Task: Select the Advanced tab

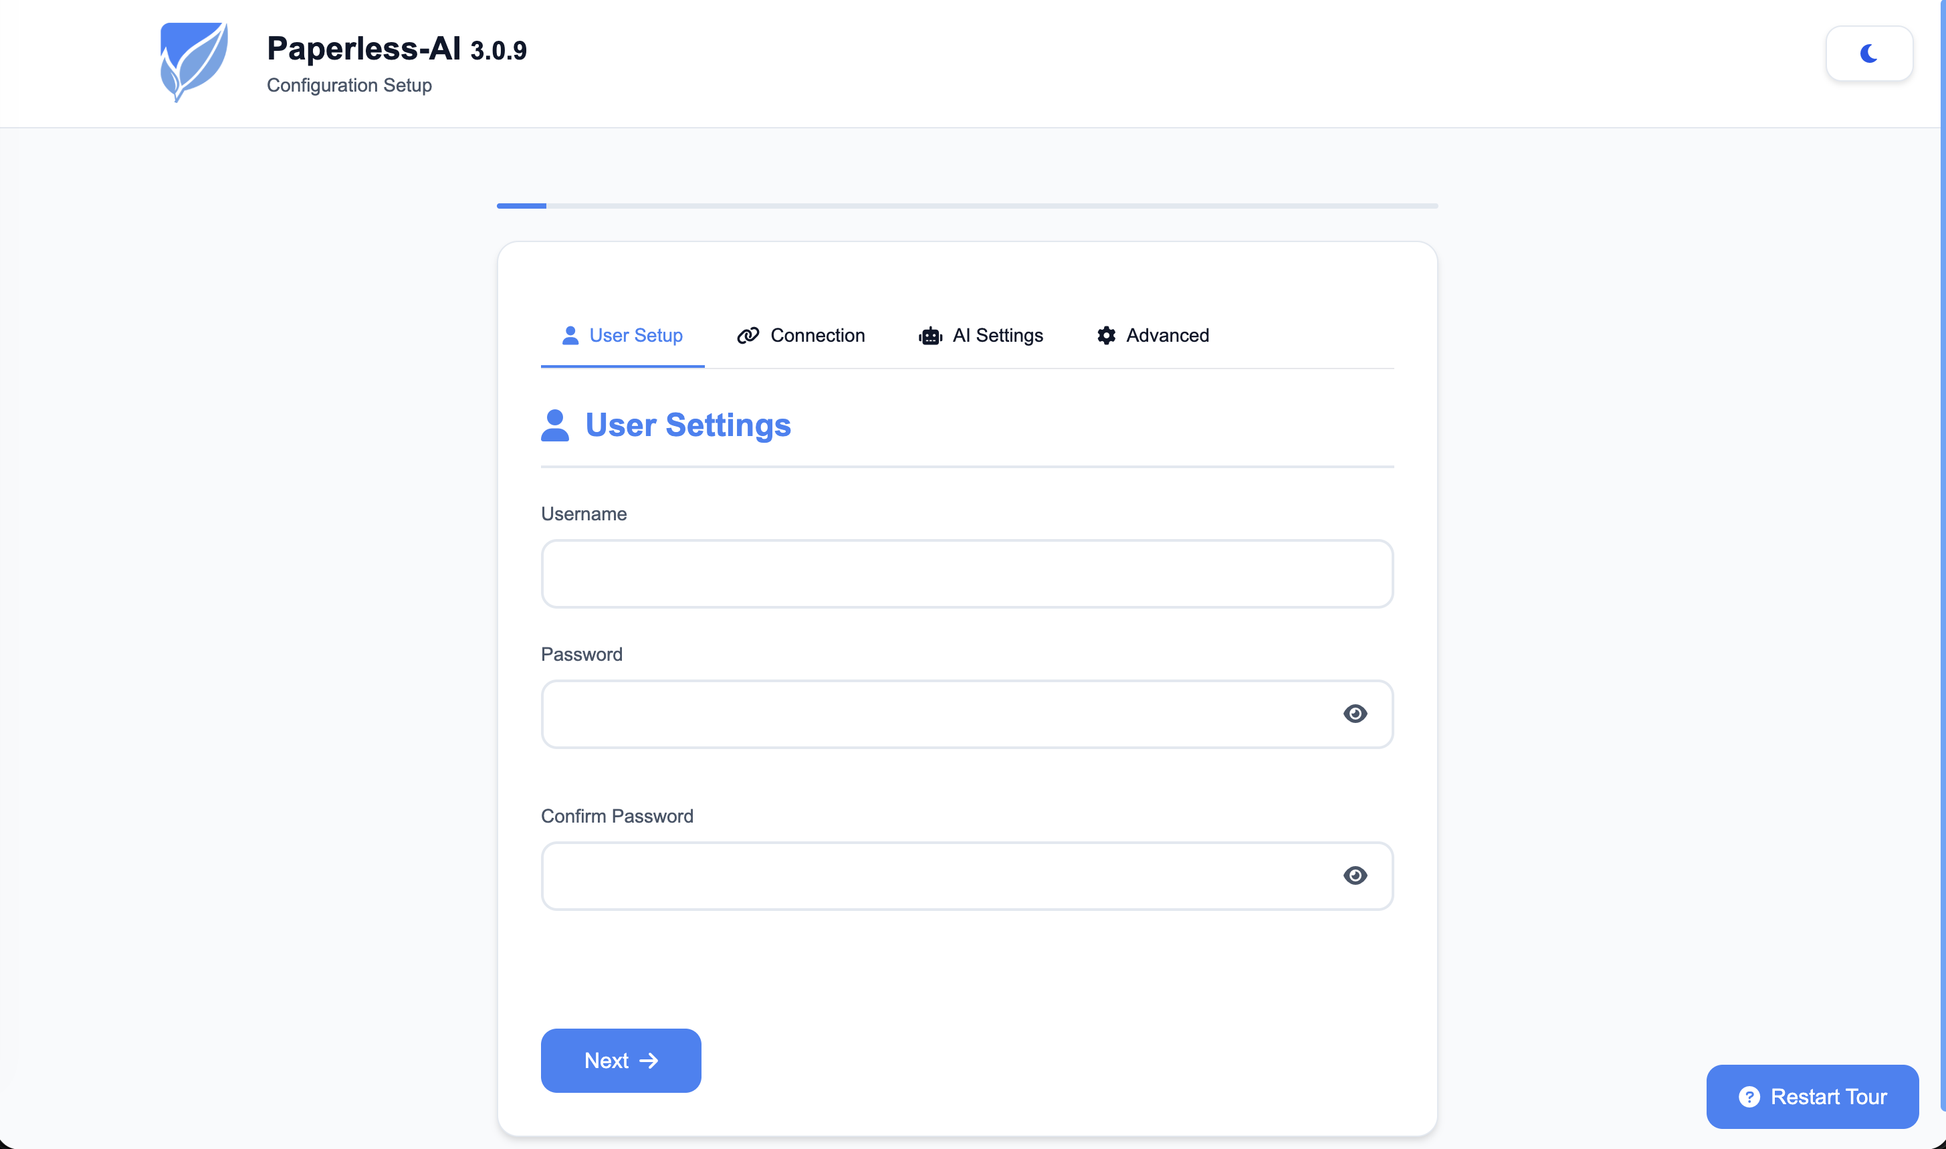Action: [x=1153, y=335]
